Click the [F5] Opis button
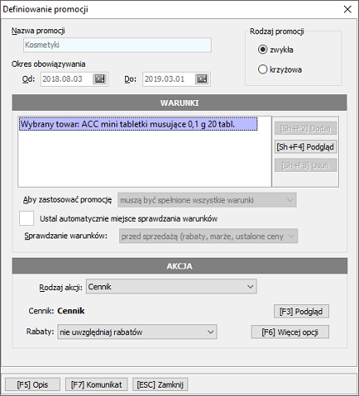 pyautogui.click(x=32, y=384)
